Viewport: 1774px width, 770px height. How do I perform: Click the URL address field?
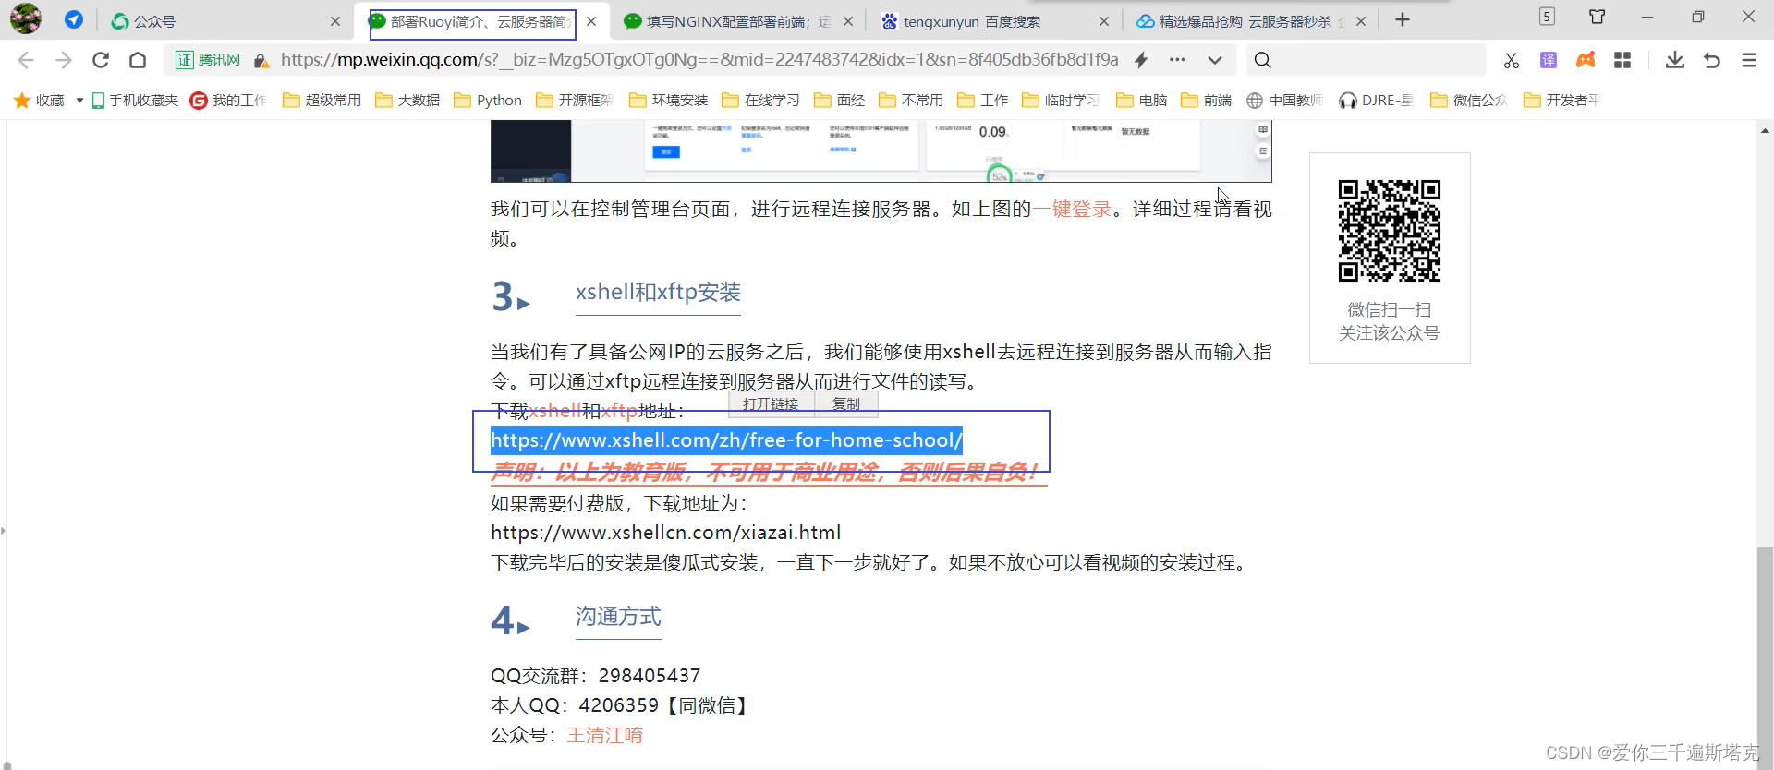point(699,60)
